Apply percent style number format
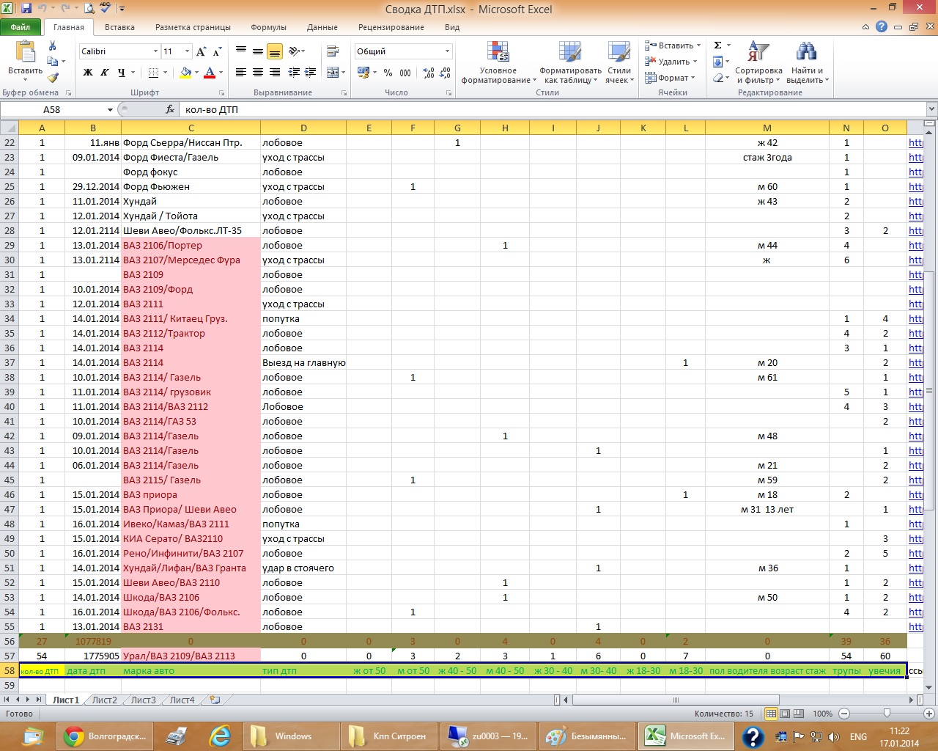This screenshot has height=751, width=938. click(x=388, y=73)
